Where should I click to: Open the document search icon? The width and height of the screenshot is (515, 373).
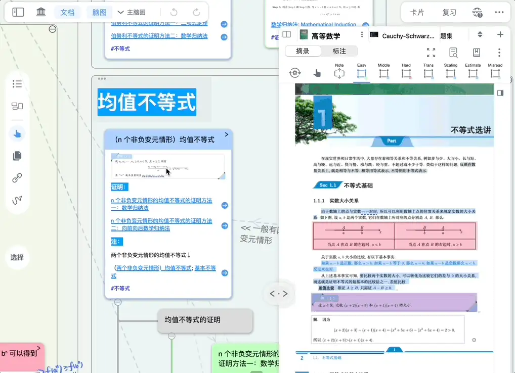point(453,53)
